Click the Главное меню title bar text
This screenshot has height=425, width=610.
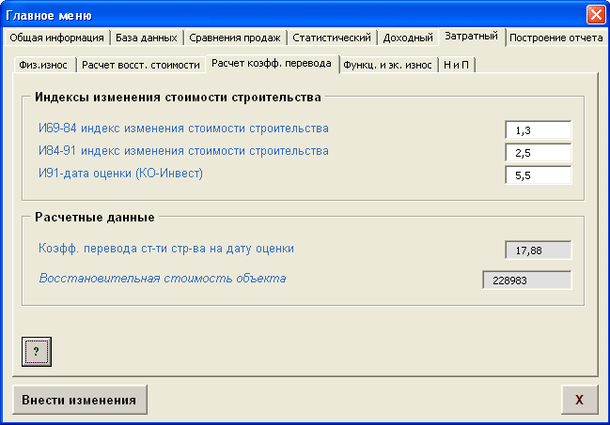click(x=49, y=16)
